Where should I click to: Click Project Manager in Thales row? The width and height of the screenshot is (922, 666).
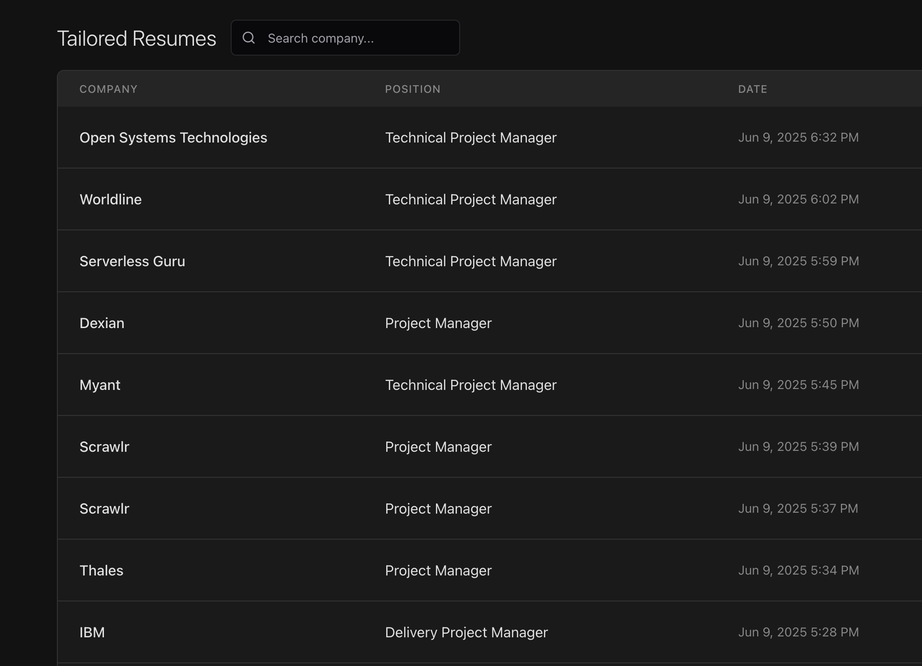click(x=438, y=571)
